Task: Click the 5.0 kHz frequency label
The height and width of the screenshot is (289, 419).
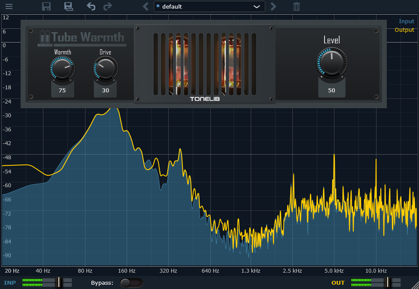Action: [334, 271]
